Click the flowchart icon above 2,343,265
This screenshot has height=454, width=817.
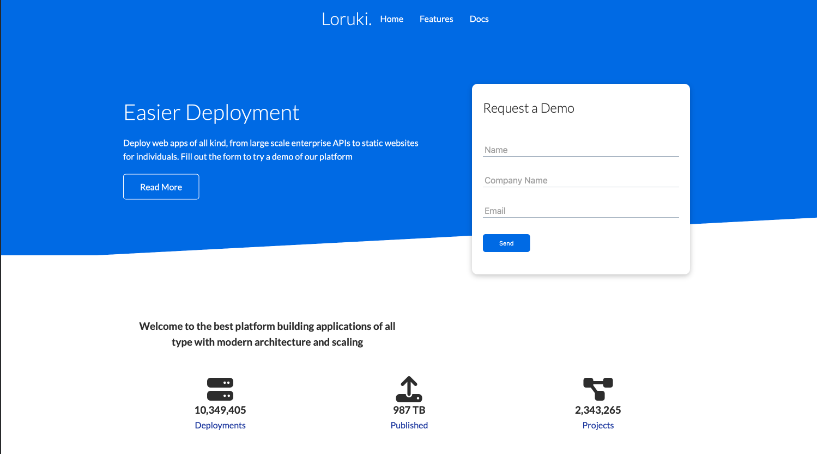coord(598,388)
